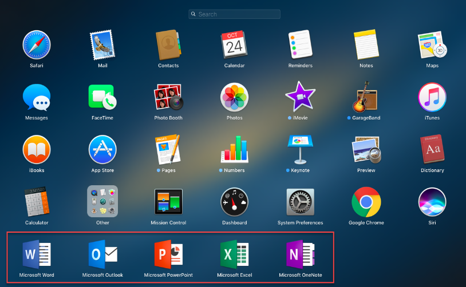466x287 pixels.
Task: Launch the Photos app
Action: pyautogui.click(x=234, y=97)
